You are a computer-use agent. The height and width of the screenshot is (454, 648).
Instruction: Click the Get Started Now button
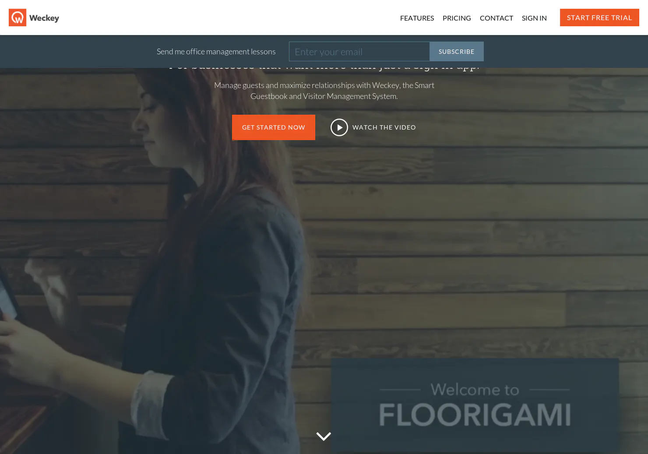coord(274,127)
